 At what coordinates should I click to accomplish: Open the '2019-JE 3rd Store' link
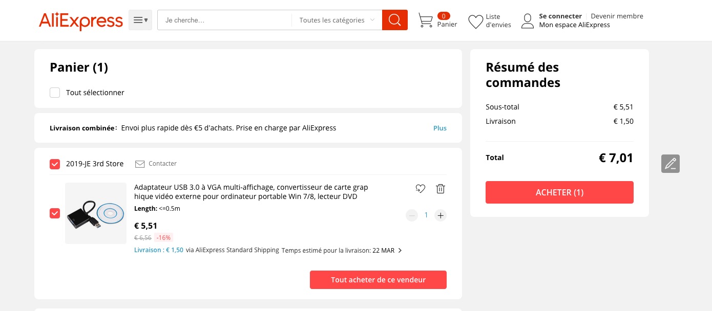pos(95,164)
